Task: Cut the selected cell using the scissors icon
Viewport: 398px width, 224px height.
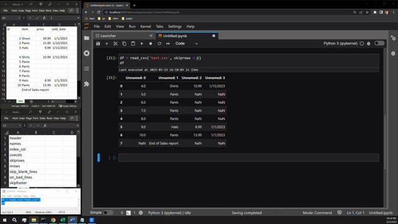Action: pos(116,44)
